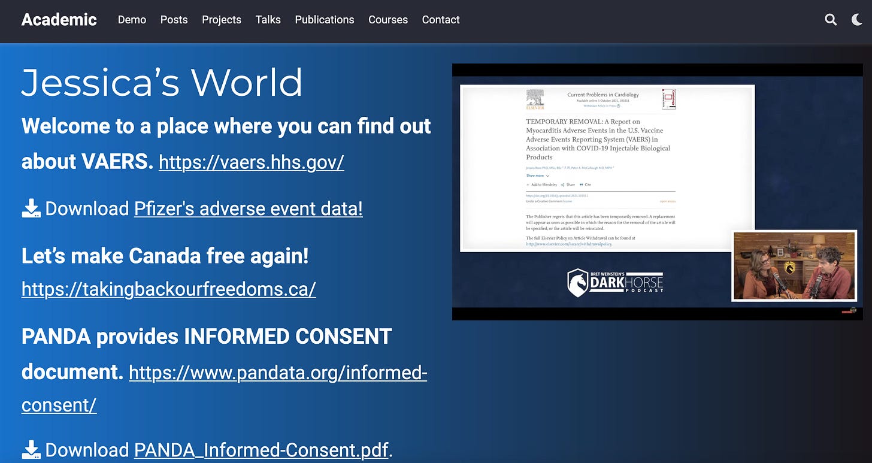Open the Demo menu item
This screenshot has height=463, width=872.
tap(132, 20)
